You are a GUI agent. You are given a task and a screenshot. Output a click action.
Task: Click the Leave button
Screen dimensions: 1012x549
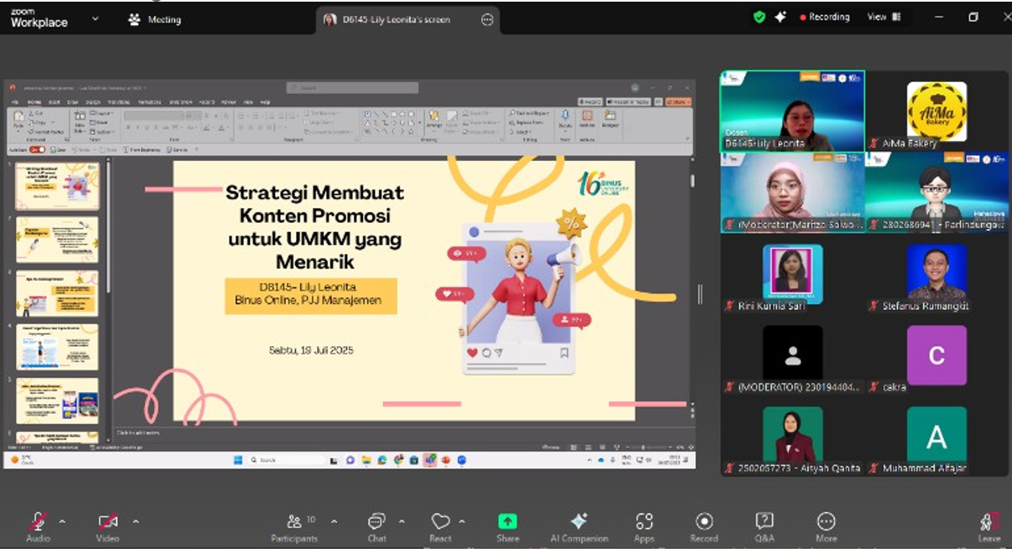click(989, 521)
